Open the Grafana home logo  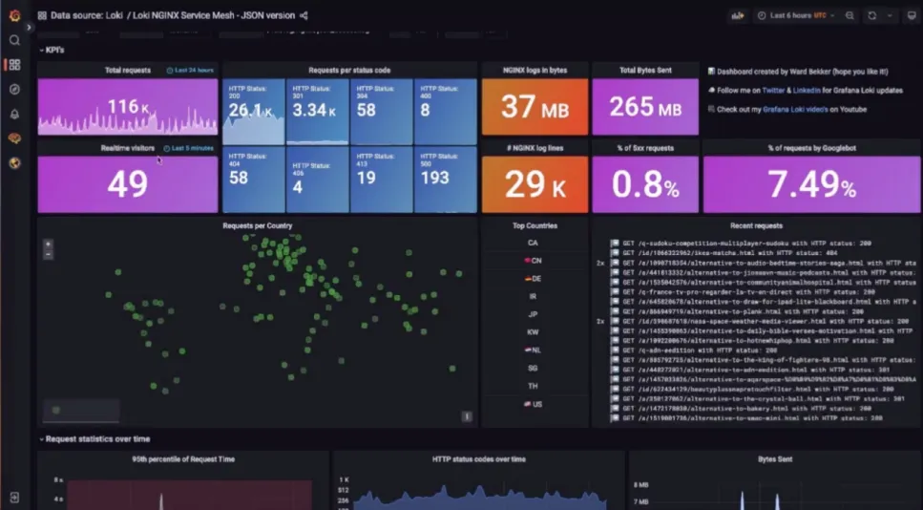pyautogui.click(x=14, y=15)
